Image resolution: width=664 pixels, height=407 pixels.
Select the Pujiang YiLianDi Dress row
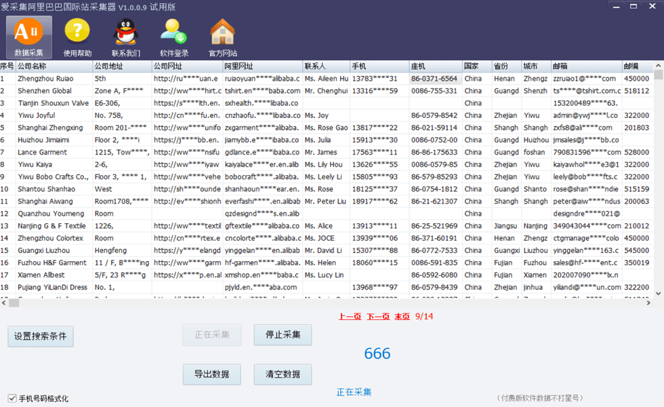pos(327,288)
